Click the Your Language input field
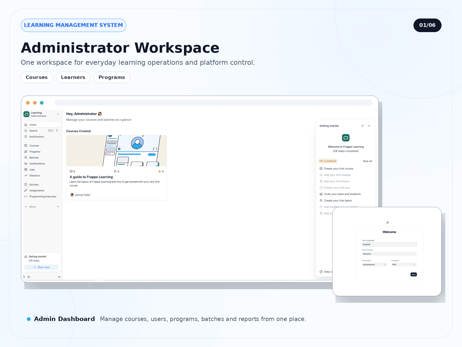This screenshot has width=462, height=347. pyautogui.click(x=389, y=244)
